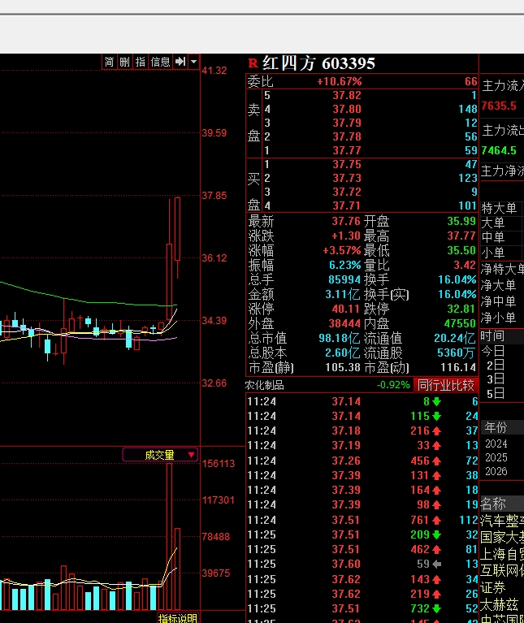Select year 2026 row
Viewport: 524px width, 623px height.
point(502,471)
